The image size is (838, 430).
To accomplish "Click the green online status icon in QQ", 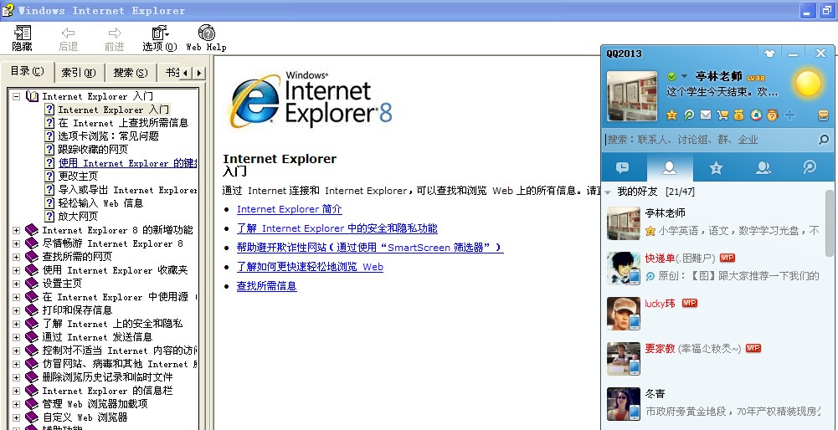I will (672, 77).
